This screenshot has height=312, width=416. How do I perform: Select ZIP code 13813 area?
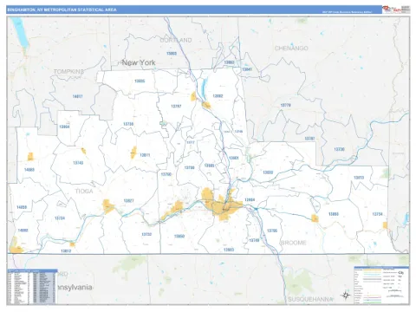coord(359,178)
